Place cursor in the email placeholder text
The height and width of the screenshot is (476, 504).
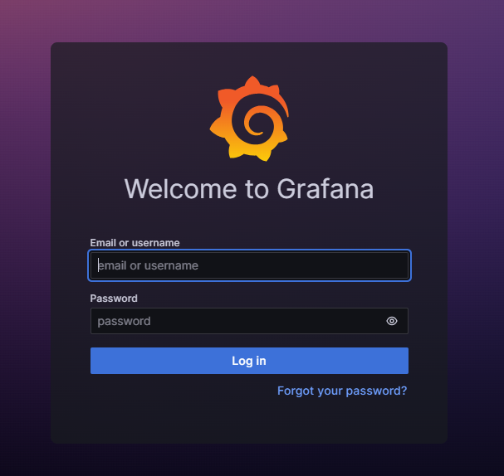tap(148, 265)
